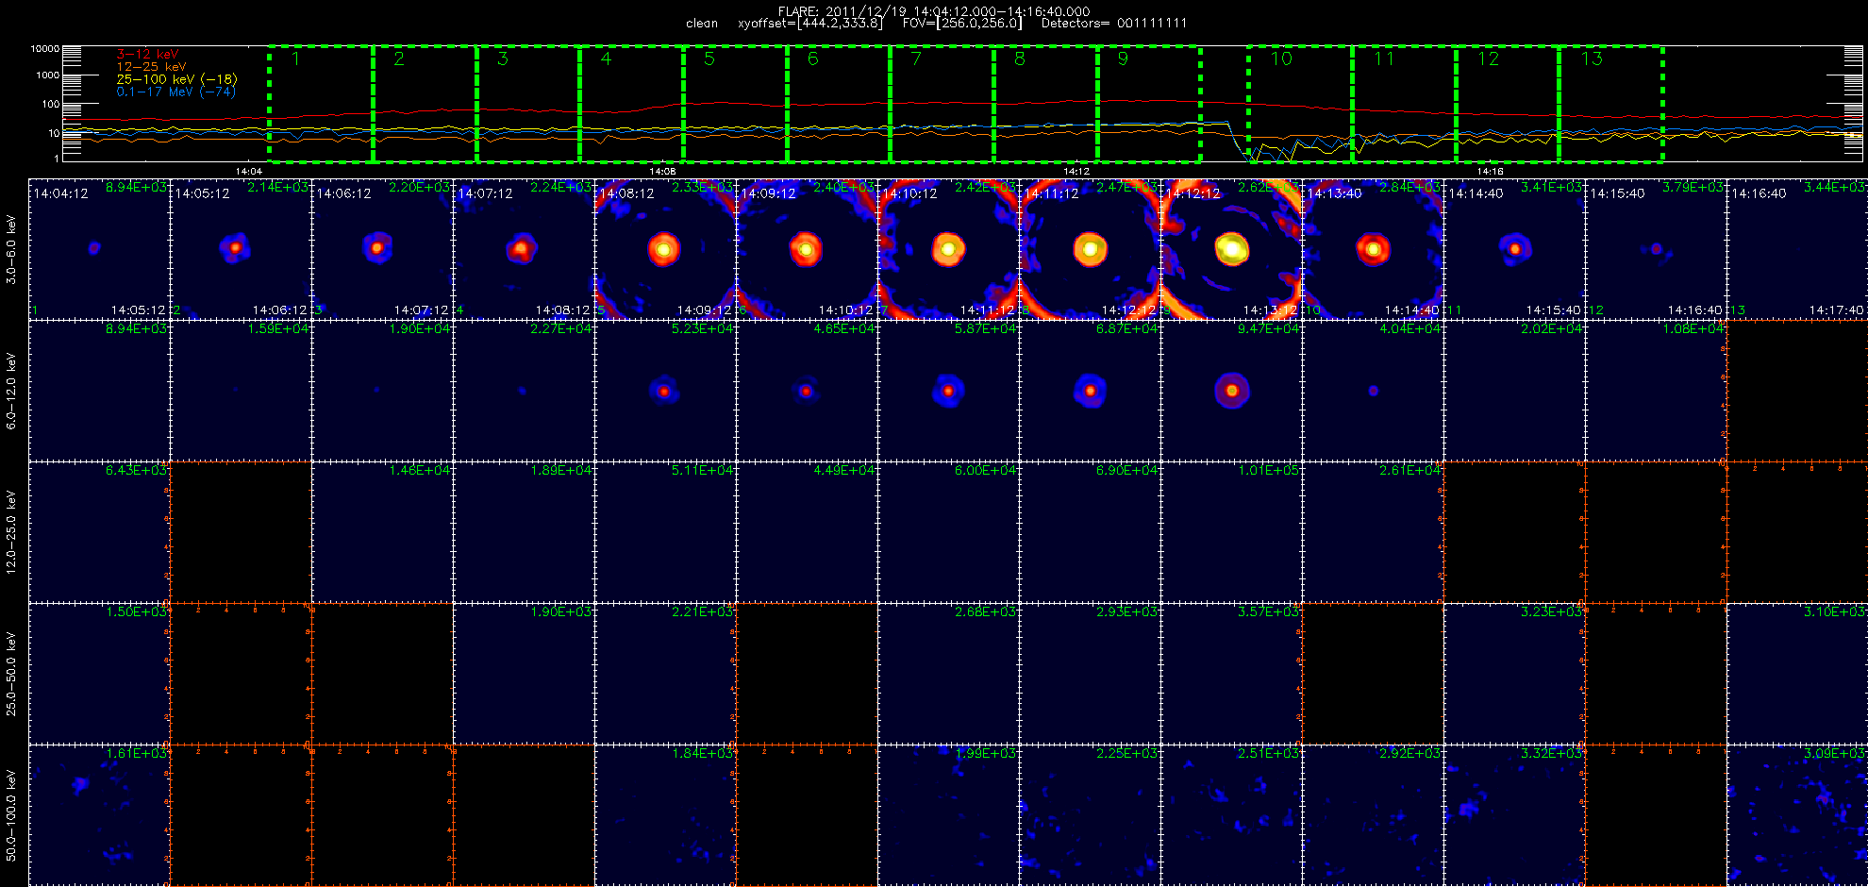Click the 3.0-6.0 keV row label
The height and width of the screenshot is (887, 1868).
(11, 249)
